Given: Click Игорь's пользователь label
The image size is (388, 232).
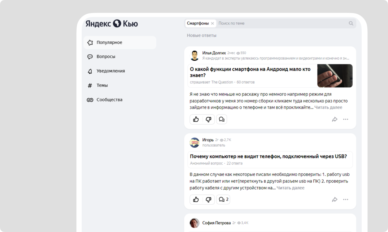Looking at the screenshot, I should pos(214,145).
